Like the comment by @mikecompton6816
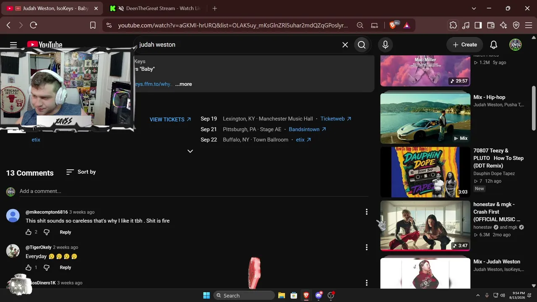Viewport: 537px width, 302px height. 29,232
